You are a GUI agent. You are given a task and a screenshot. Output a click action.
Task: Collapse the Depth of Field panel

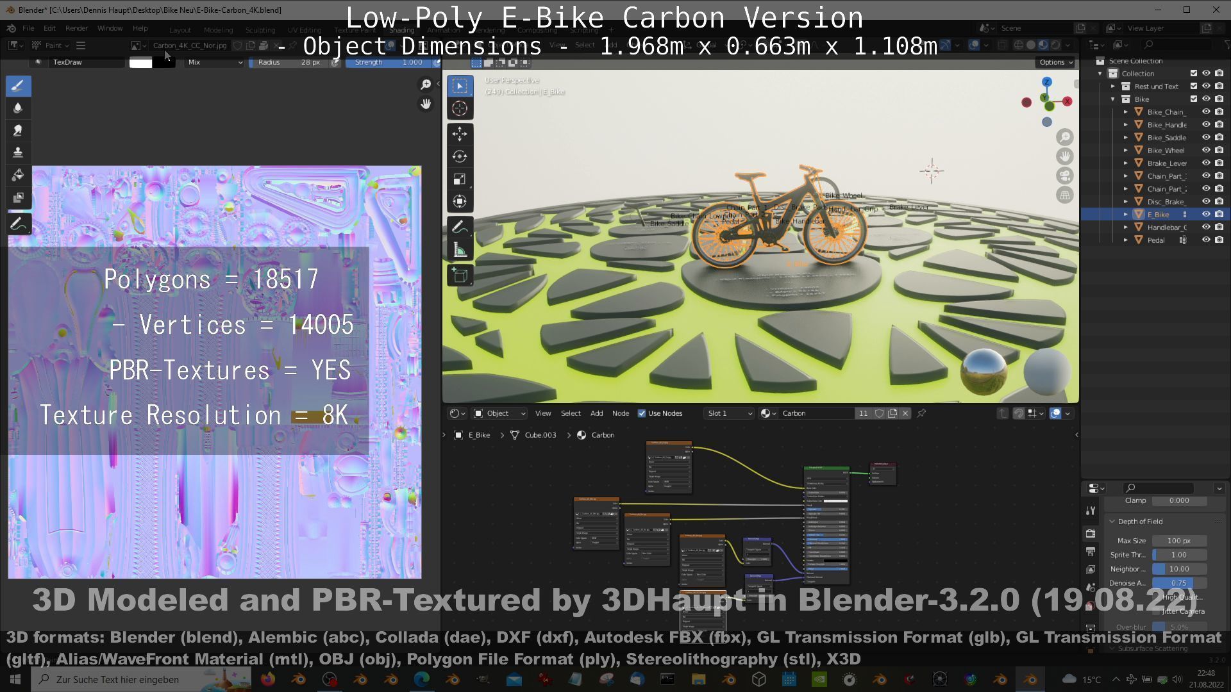[x=1112, y=522]
